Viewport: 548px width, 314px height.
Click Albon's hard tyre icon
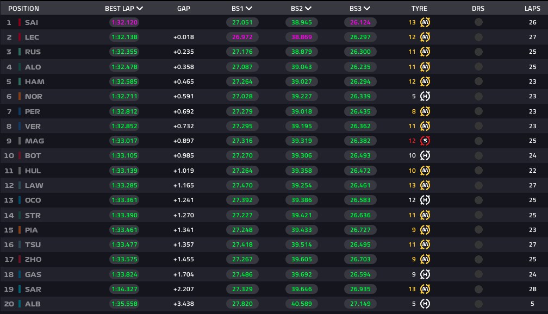pos(425,304)
